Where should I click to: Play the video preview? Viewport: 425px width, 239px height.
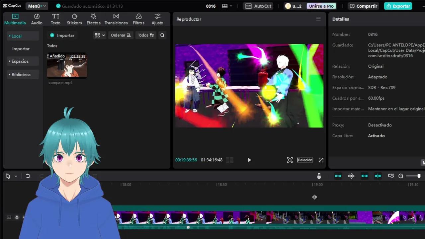pyautogui.click(x=249, y=160)
